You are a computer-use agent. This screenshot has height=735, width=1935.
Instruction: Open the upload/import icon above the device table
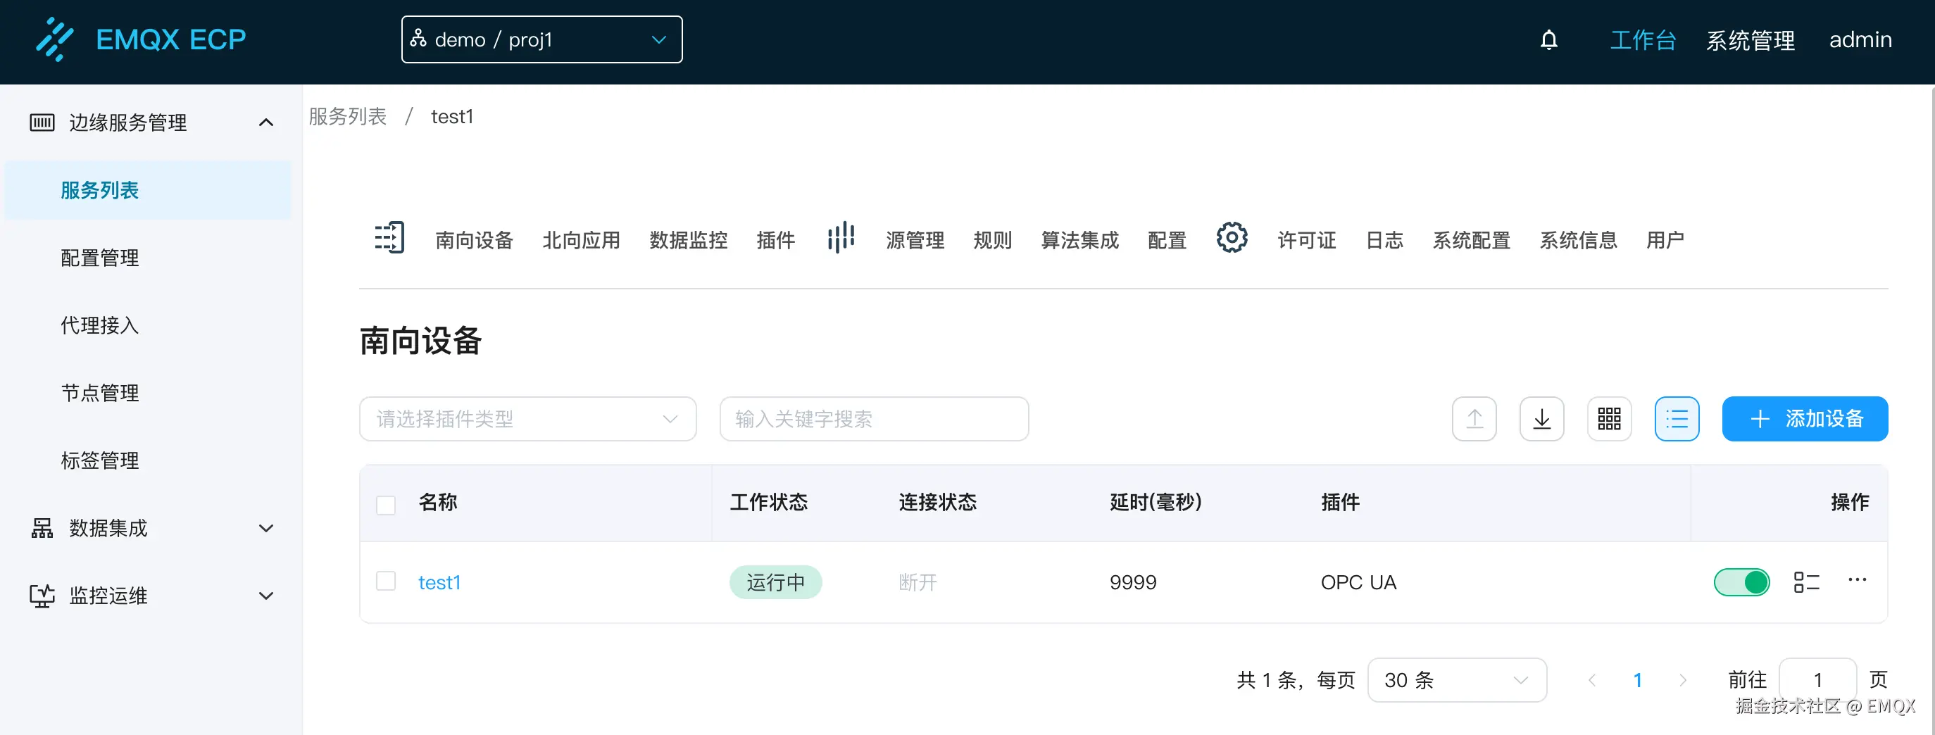point(1474,418)
